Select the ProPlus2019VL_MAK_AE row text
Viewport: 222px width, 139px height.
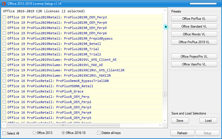pyautogui.click(x=55, y=65)
